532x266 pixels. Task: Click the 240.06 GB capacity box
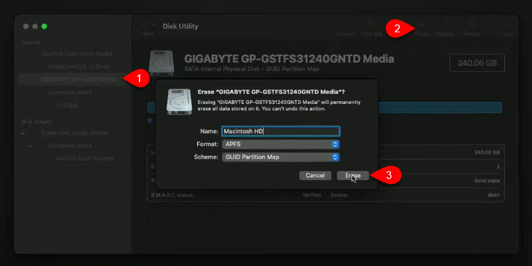(x=477, y=63)
